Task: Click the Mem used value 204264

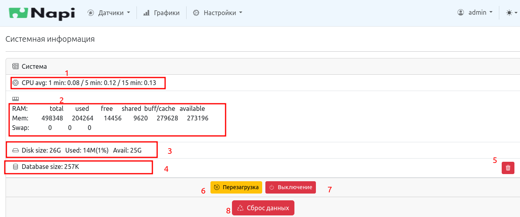Action: click(x=83, y=118)
